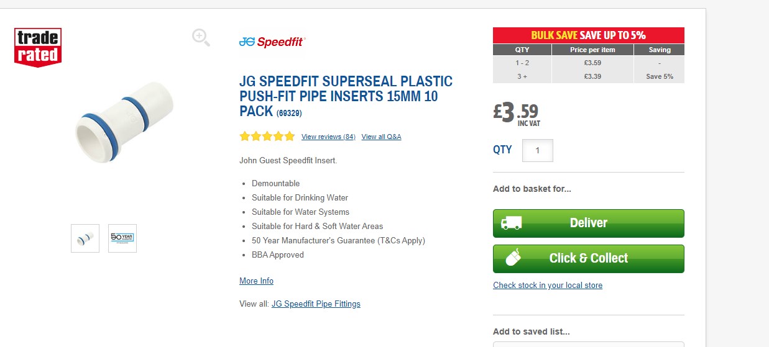Select the first pipe insert thumbnail
This screenshot has width=769, height=347.
[85, 238]
